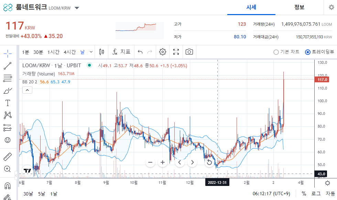Click the low price value 80.10
The width and height of the screenshot is (337, 200).
coord(240,37)
